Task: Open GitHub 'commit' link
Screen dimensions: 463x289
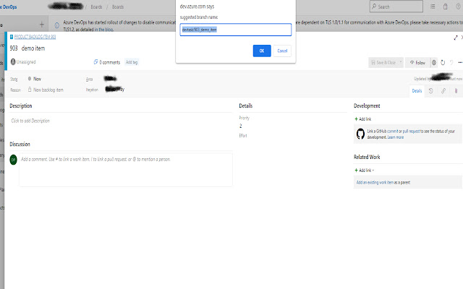Action: click(392, 131)
